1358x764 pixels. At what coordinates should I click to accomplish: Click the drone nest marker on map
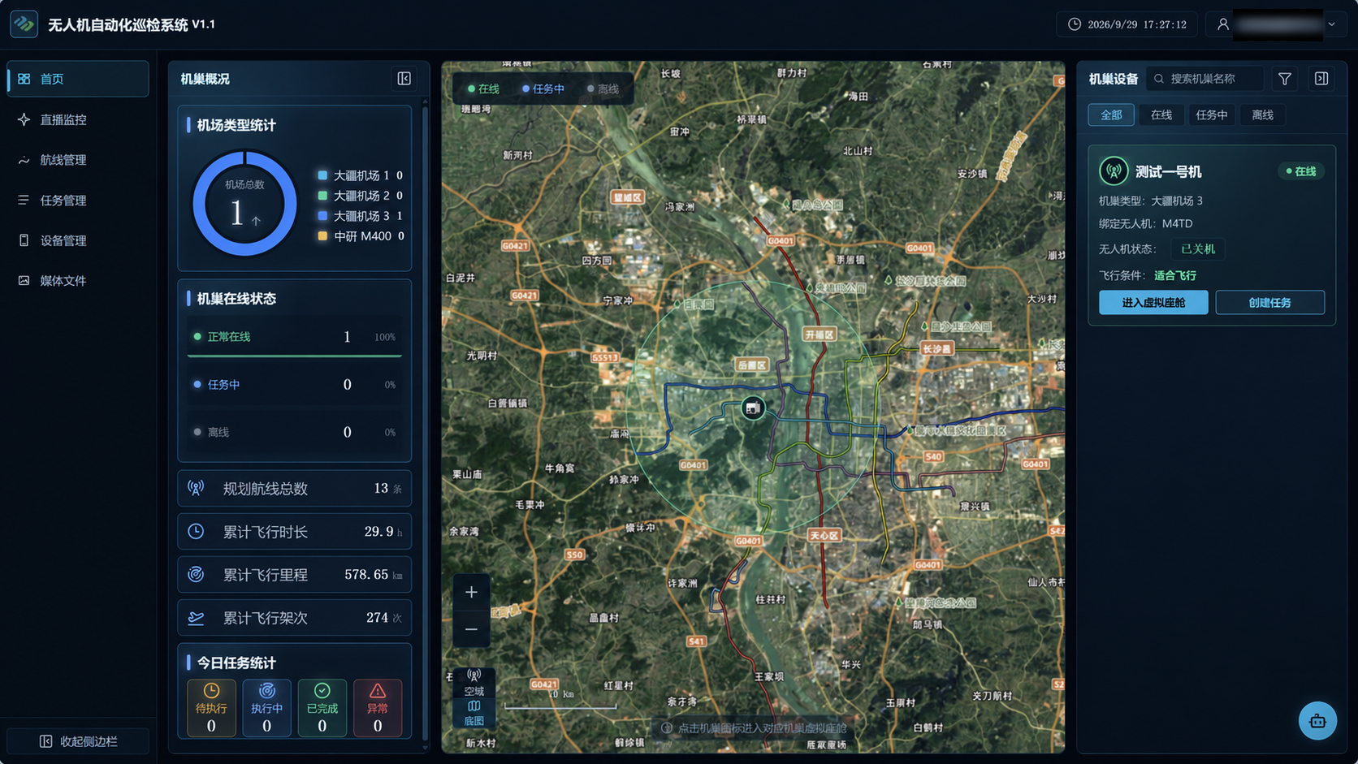(x=753, y=408)
